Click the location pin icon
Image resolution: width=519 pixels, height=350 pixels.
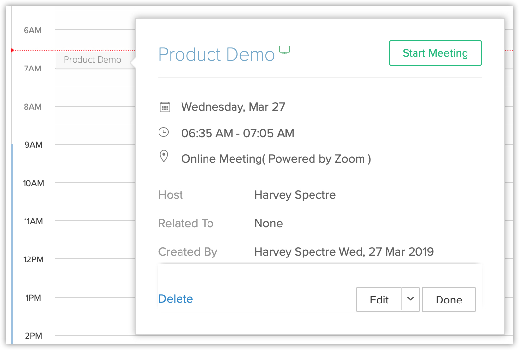coord(164,157)
